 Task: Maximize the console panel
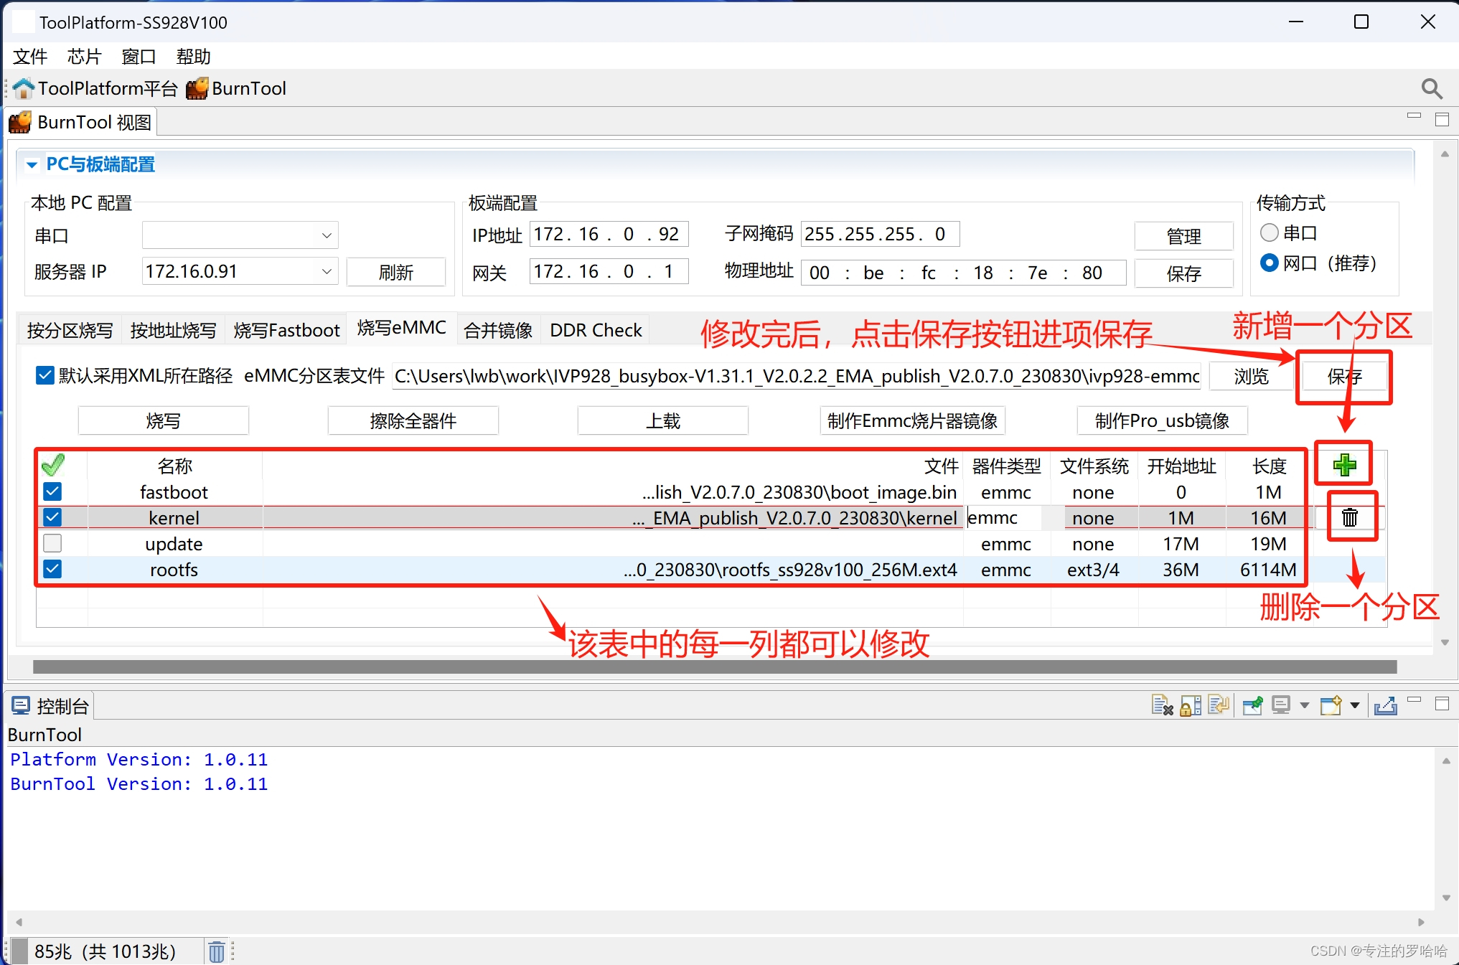[x=1442, y=704]
